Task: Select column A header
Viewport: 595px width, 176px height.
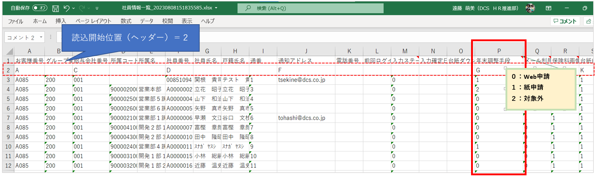Action: coord(29,51)
